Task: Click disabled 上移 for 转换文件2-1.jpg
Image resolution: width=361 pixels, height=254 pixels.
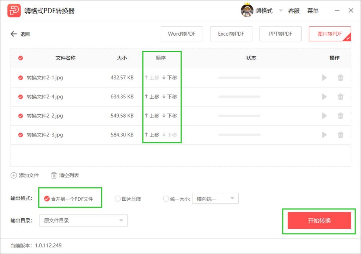Action: click(152, 78)
